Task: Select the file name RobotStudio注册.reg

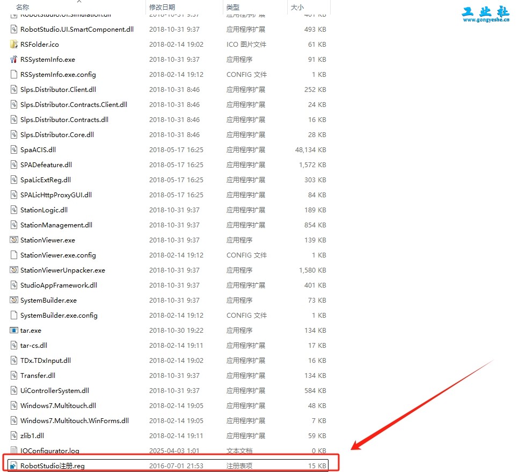Action: [x=53, y=466]
